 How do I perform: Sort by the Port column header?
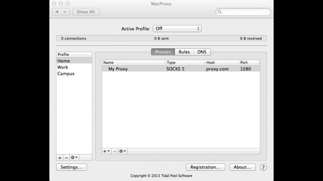click(249, 62)
